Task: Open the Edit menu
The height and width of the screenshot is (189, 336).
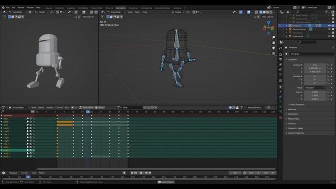Action: click(x=14, y=7)
